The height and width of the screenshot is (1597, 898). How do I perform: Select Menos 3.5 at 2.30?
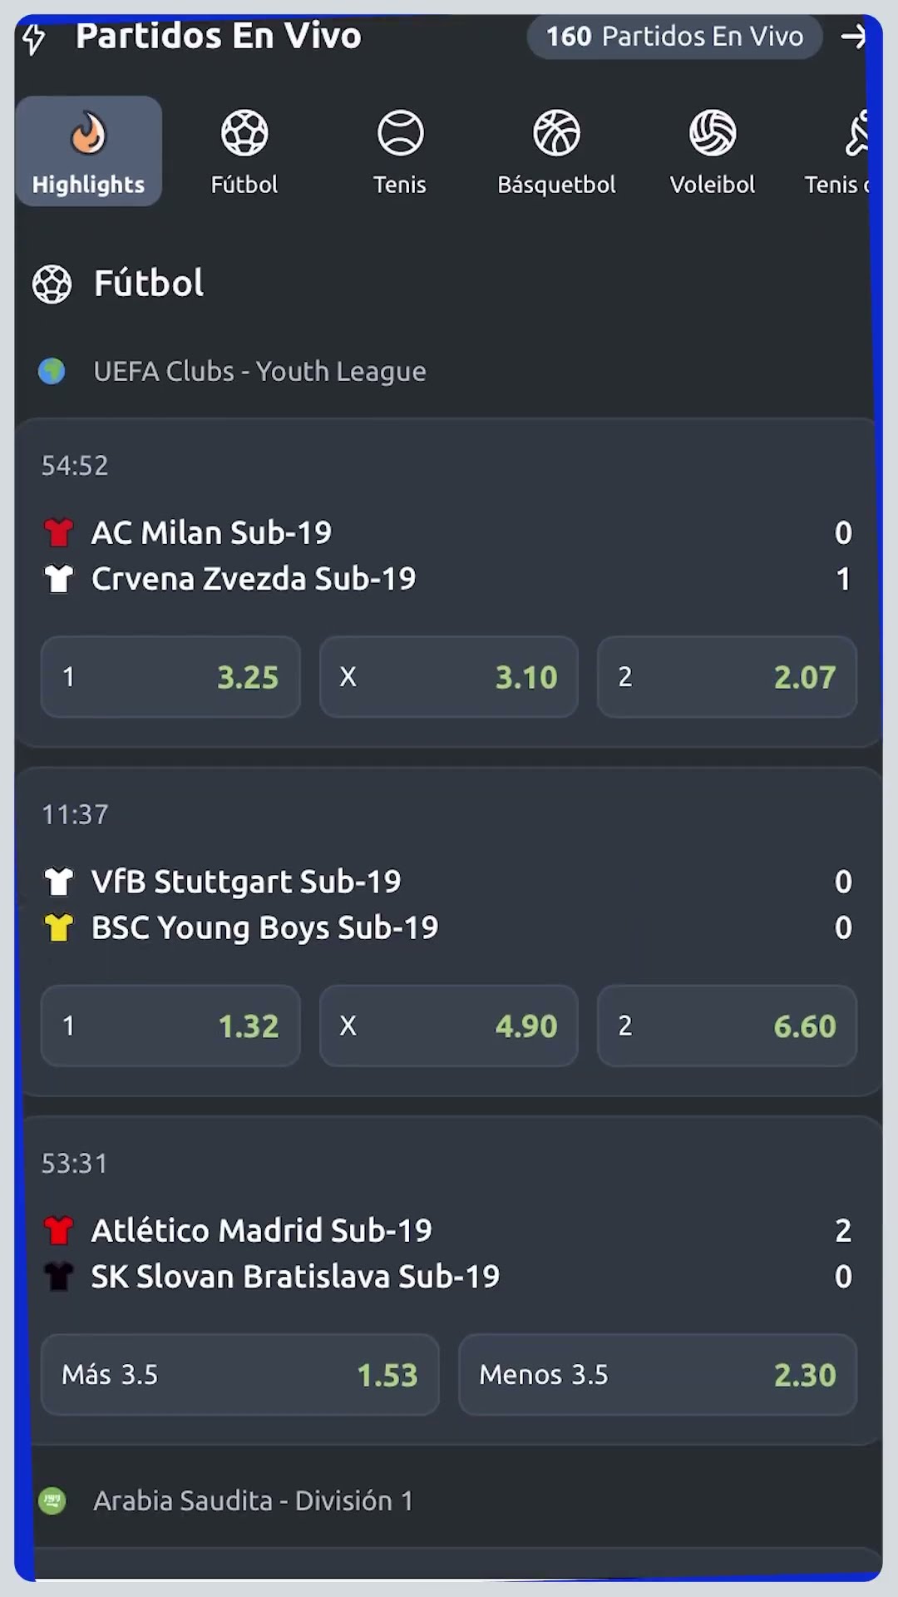658,1375
